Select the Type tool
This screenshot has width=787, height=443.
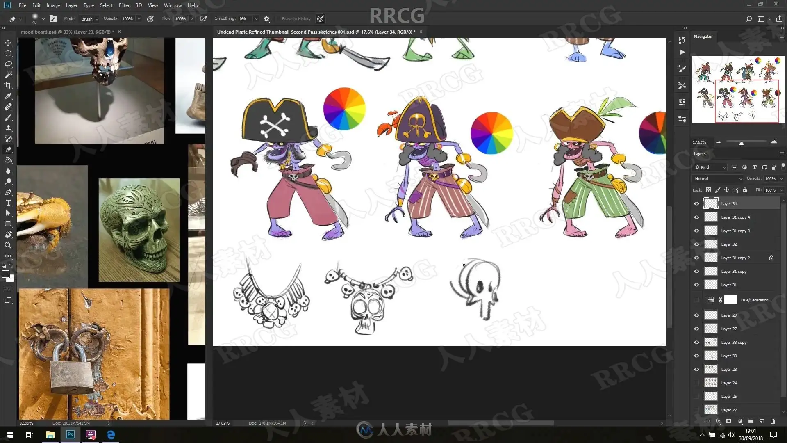(x=8, y=203)
